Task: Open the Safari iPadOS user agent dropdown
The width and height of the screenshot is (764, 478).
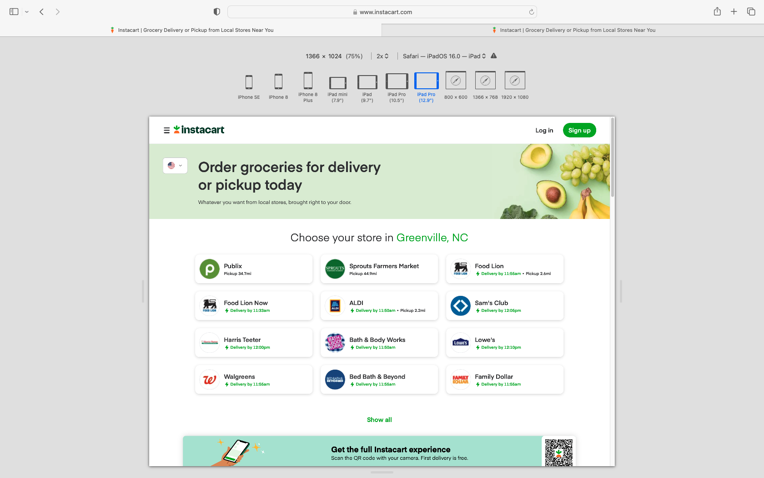Action: (444, 56)
